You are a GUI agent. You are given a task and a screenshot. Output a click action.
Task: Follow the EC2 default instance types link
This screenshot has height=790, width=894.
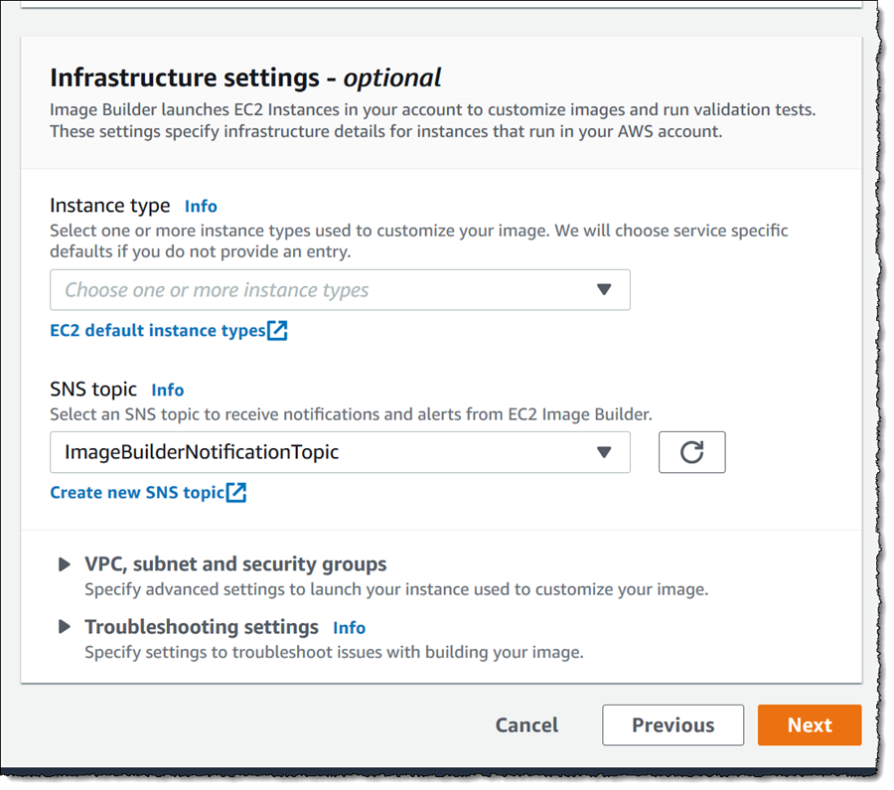(x=158, y=330)
